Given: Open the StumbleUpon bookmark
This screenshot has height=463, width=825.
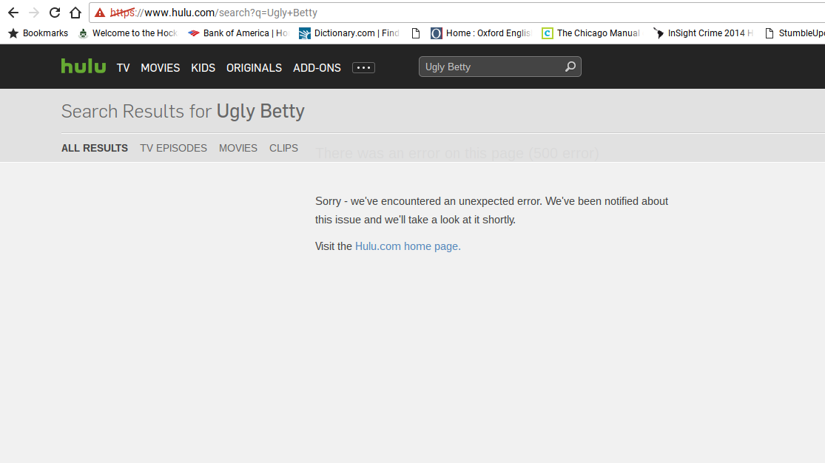Looking at the screenshot, I should click(x=795, y=33).
